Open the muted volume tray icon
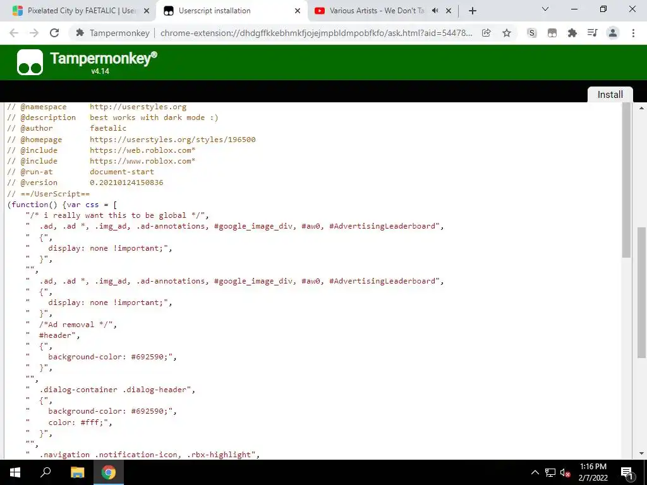Viewport: 647px width, 485px height. [x=565, y=472]
